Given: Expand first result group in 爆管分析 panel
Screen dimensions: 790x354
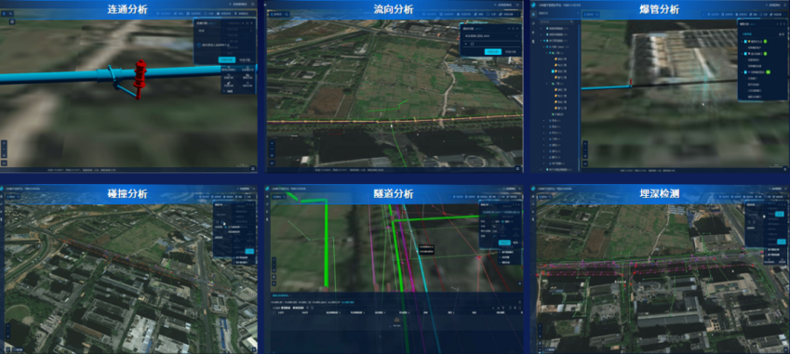Looking at the screenshot, I should click(x=743, y=41).
